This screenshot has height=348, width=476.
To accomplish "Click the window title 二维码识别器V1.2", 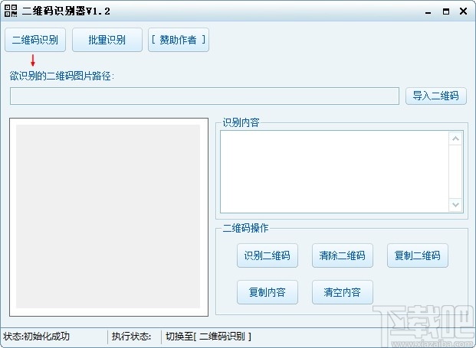I will (66, 11).
